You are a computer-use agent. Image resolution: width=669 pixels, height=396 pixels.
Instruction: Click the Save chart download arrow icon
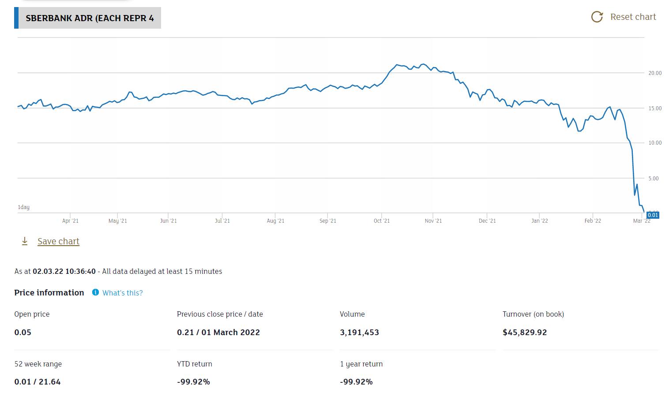tap(25, 241)
